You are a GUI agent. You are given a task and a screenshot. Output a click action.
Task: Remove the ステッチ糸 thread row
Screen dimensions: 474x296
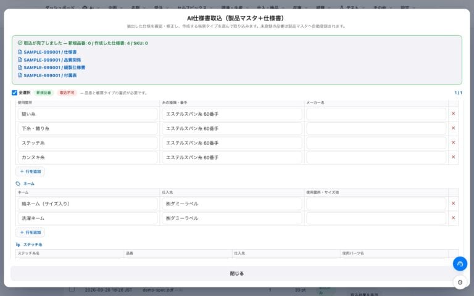453,142
